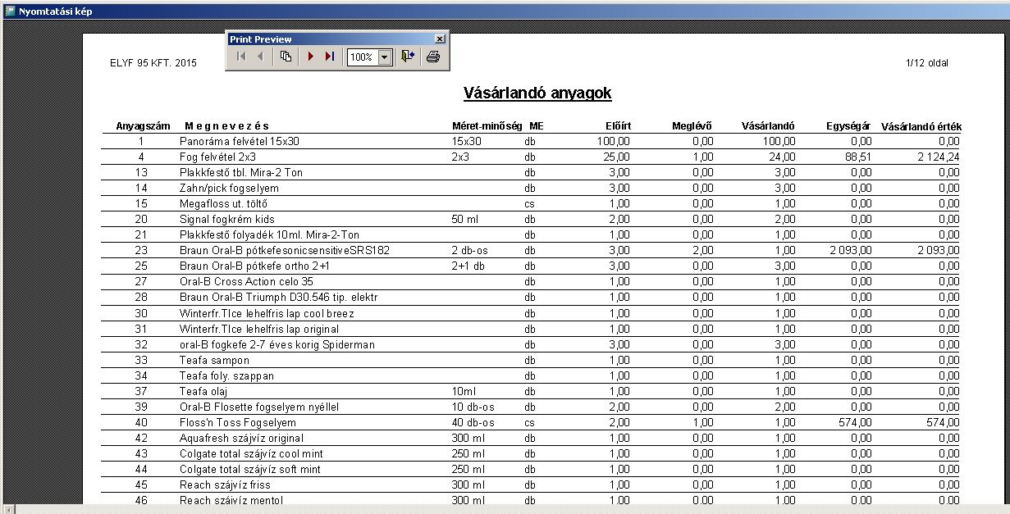Screen dimensions: 1010x514
Task: Click value 2 124,24 in Fog felvétel row
Action: tap(937, 157)
